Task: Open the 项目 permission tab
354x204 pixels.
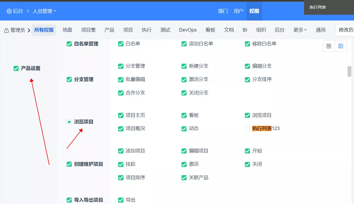Action: tap(128, 30)
